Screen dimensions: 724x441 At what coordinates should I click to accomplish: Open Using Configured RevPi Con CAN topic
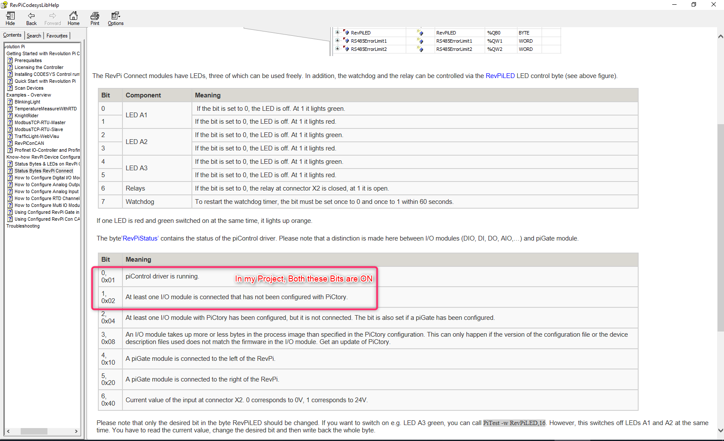click(x=47, y=219)
